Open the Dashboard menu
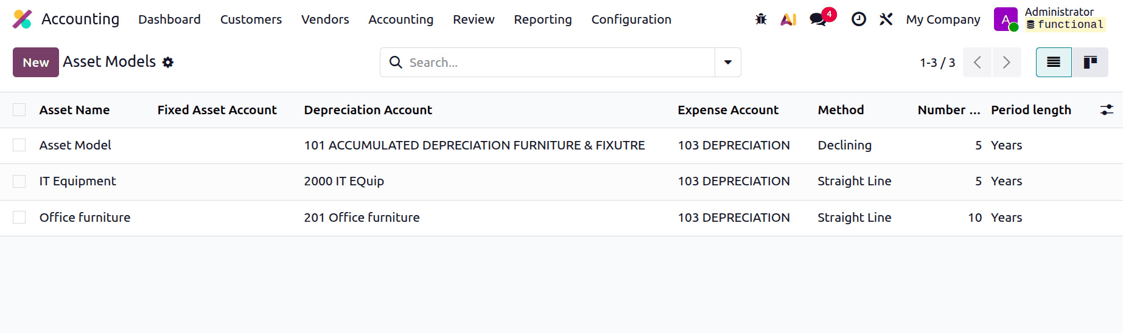1123x333 pixels. coord(169,19)
